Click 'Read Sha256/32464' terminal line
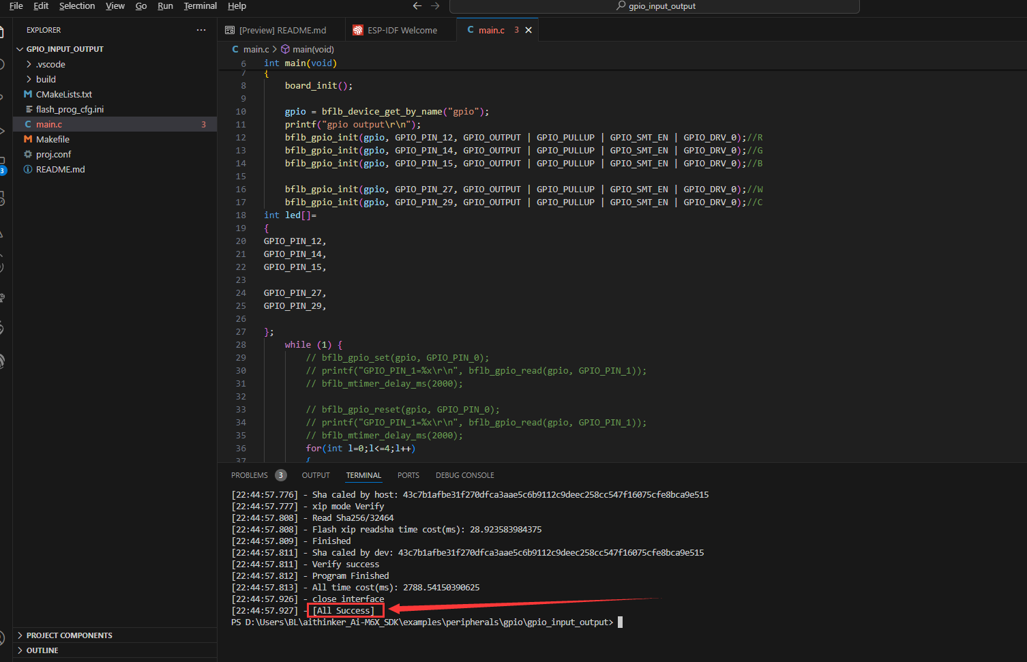1027x662 pixels. [353, 517]
